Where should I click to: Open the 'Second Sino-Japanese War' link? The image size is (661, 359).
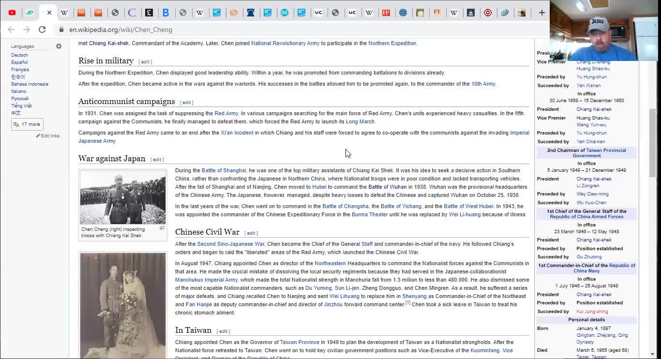[x=231, y=244]
